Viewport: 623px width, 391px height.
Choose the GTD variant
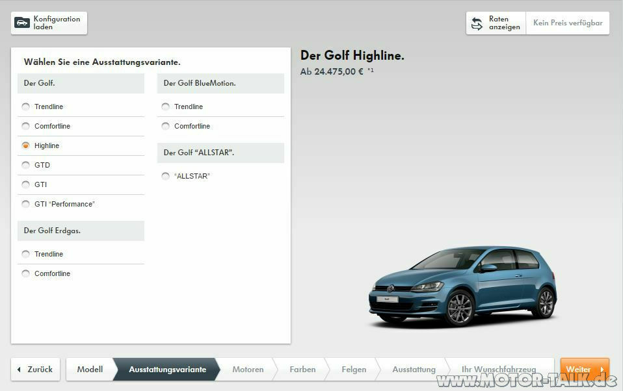pyautogui.click(x=26, y=165)
